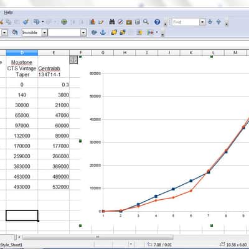This screenshot has width=249, height=249.
Task: Expand the Invisible line style dropdown
Action: point(45,32)
